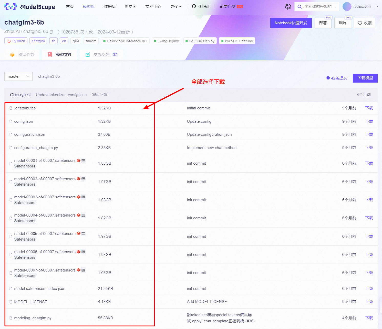Click the commits history clock icon near 42条提交
Screen dimensions: 382x329
click(x=328, y=78)
